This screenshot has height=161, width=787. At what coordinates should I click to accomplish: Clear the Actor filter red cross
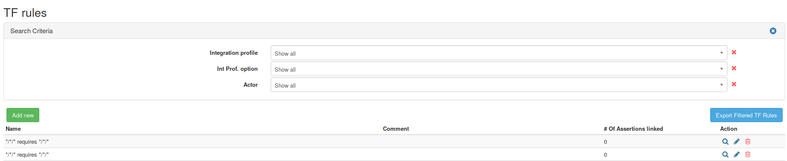pyautogui.click(x=734, y=84)
